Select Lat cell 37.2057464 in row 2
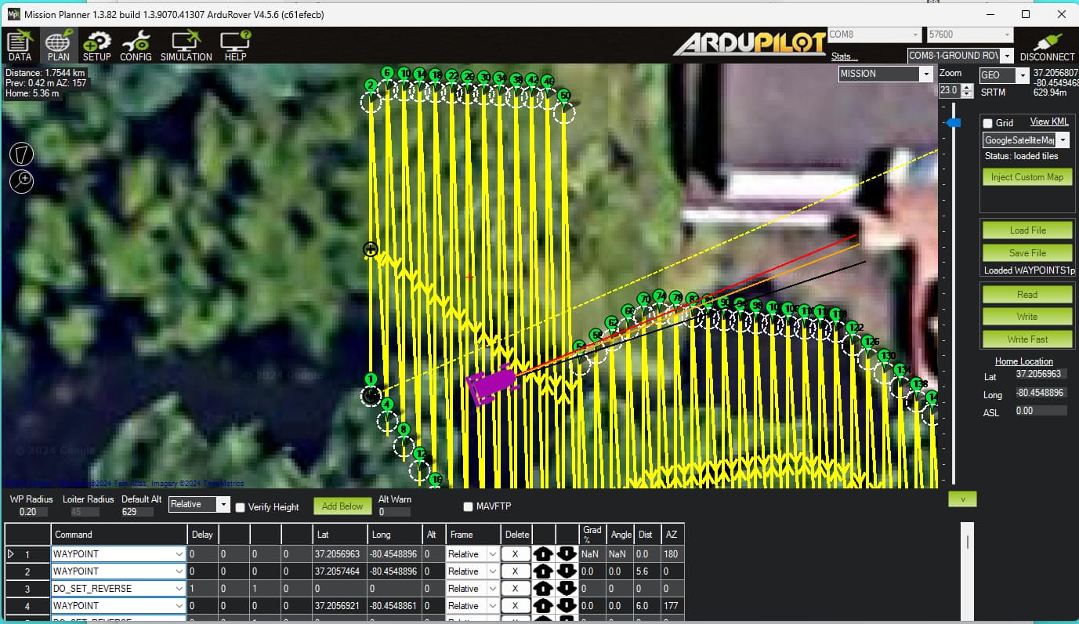The height and width of the screenshot is (624, 1079). (340, 571)
